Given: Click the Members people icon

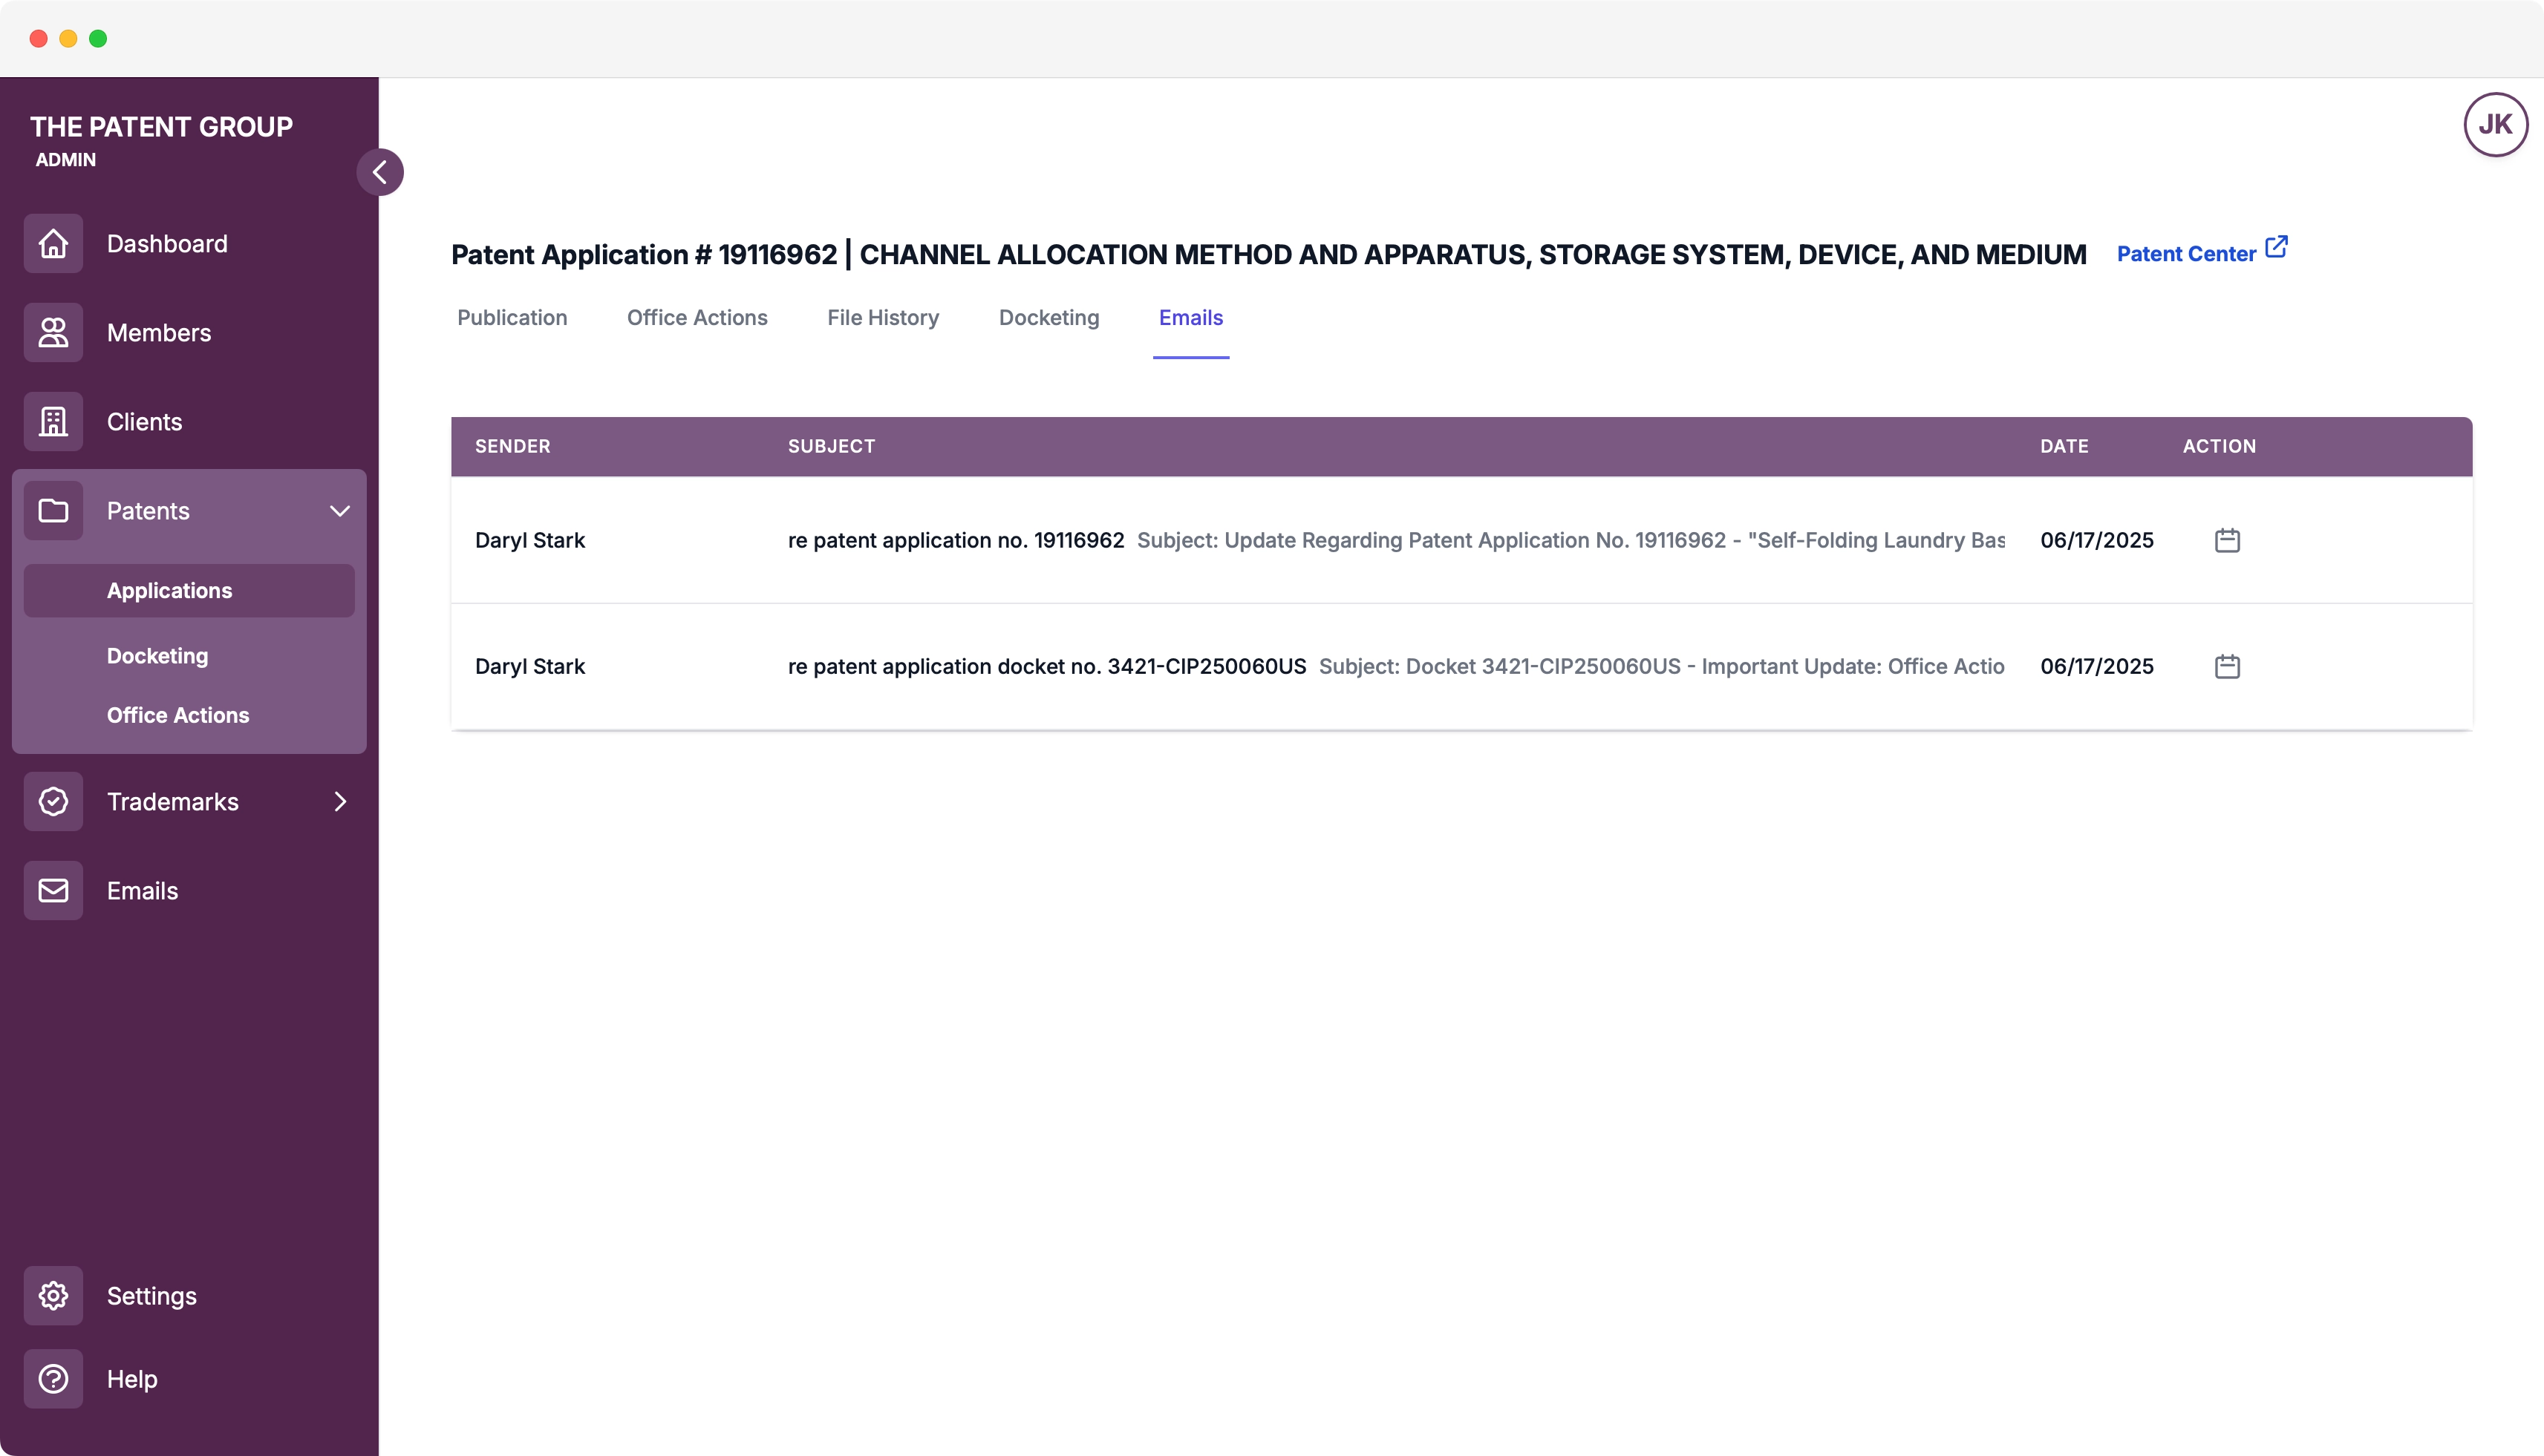Looking at the screenshot, I should [x=53, y=332].
